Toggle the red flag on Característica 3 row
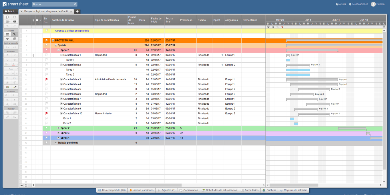This screenshot has width=390, height=195. click(x=46, y=79)
